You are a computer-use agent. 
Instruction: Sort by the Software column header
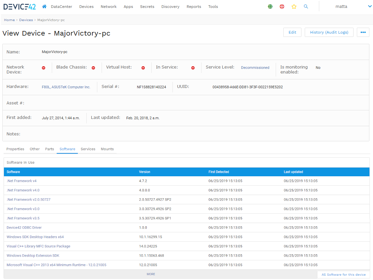tap(13, 172)
